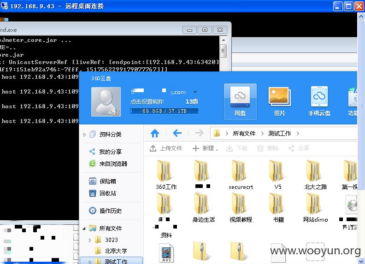Viewport: 365px width, 264px height.
Task: Select the 身边生活 folder
Action: (203, 207)
